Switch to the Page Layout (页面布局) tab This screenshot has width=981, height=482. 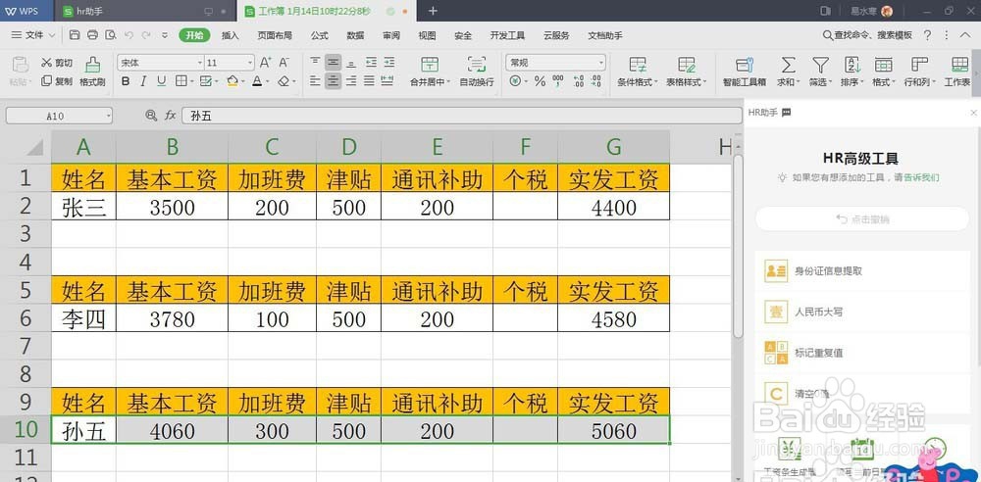(275, 35)
